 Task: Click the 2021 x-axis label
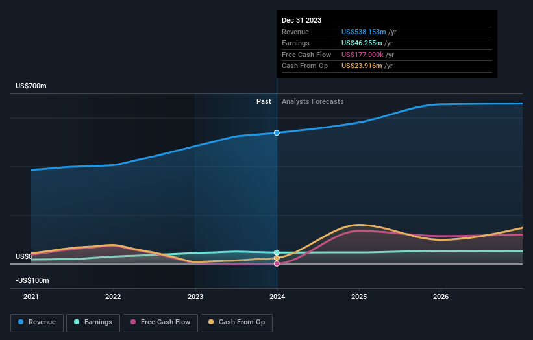pos(31,297)
